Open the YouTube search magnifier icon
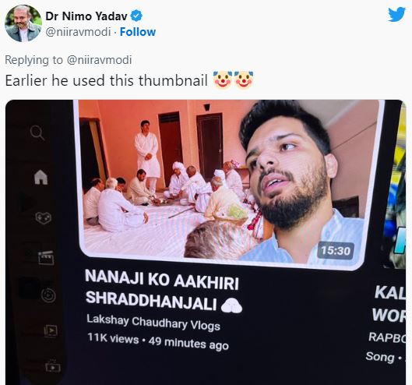Viewport: 412px width, 385px height. (x=37, y=132)
